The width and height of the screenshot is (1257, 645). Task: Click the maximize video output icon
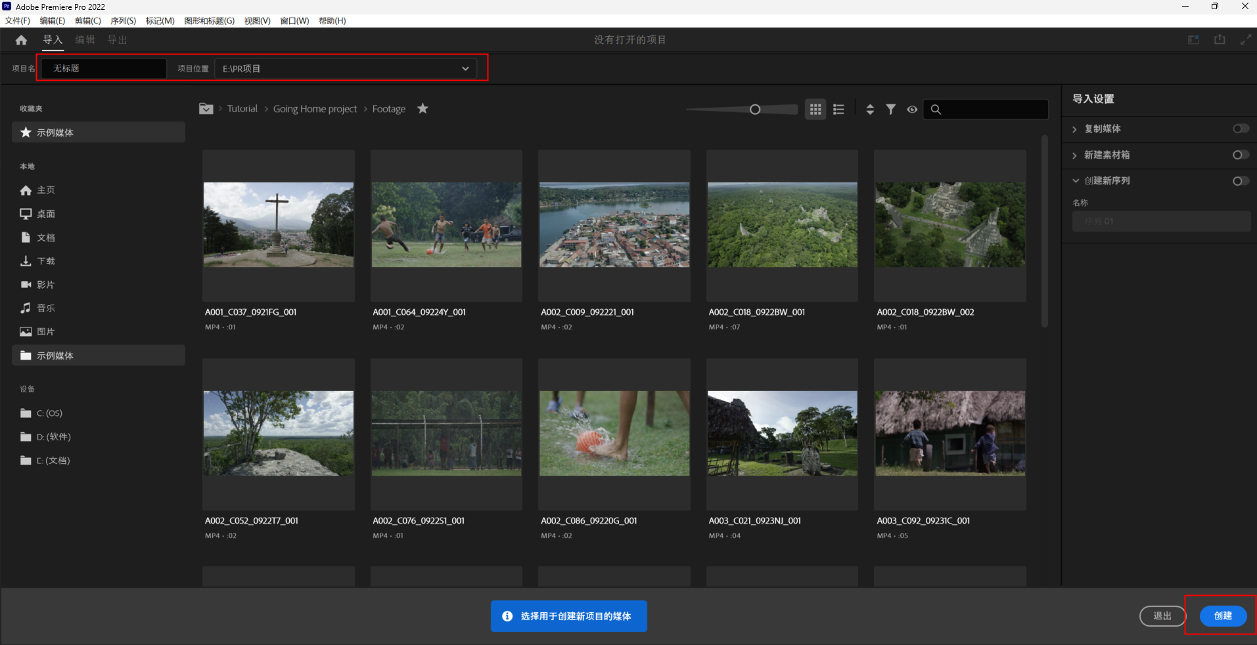(x=1245, y=40)
